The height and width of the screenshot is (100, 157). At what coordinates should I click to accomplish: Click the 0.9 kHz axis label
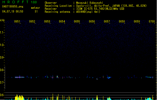click(x=2, y=57)
